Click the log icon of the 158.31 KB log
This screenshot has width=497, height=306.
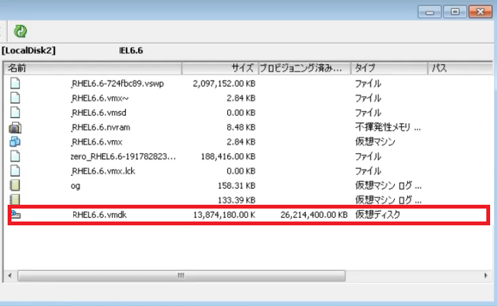pyautogui.click(x=15, y=185)
